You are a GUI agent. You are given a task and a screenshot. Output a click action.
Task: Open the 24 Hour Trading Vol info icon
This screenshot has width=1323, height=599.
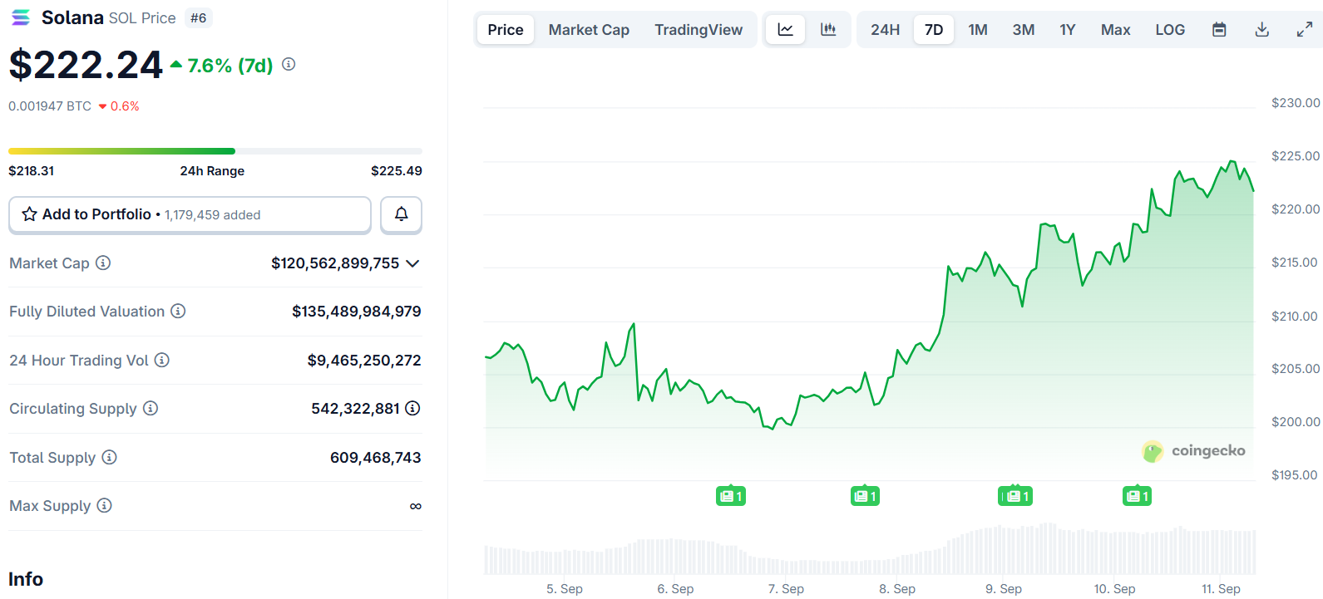[162, 360]
